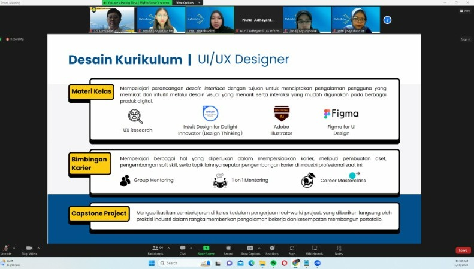Viewport: 474px width, 269px height.
Task: Open Mail app from taskbar
Action: point(241,263)
